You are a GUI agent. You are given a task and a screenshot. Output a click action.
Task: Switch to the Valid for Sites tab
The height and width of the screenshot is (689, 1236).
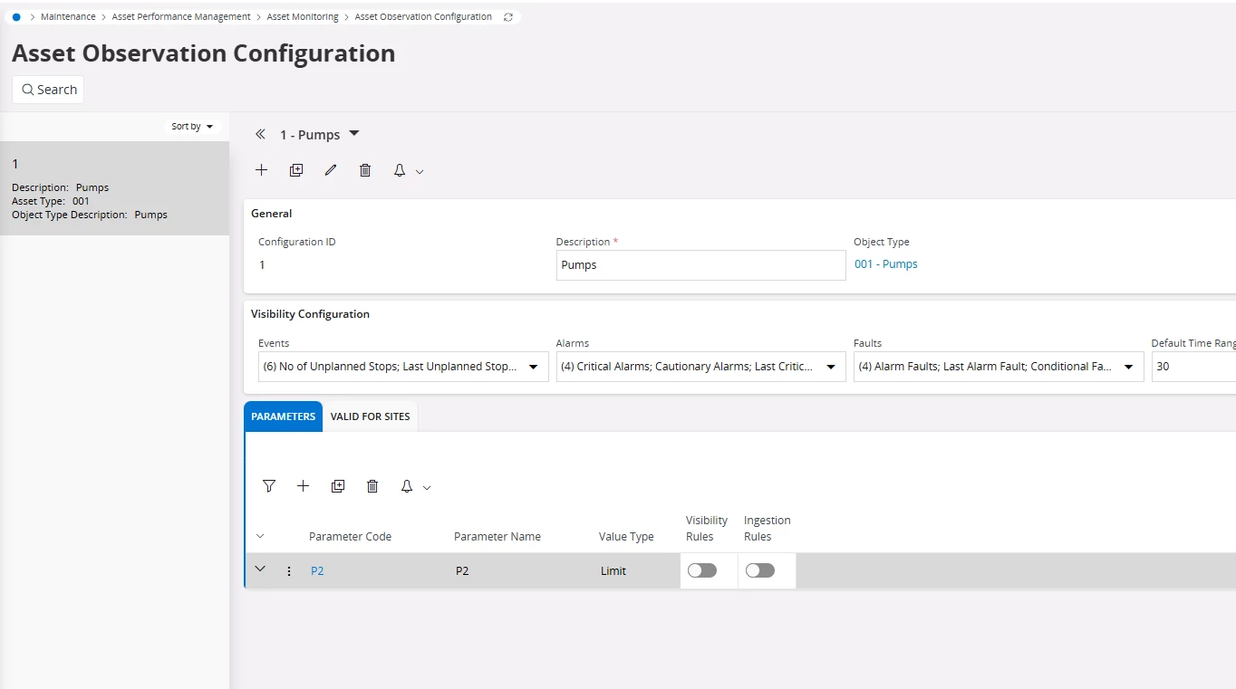370,416
